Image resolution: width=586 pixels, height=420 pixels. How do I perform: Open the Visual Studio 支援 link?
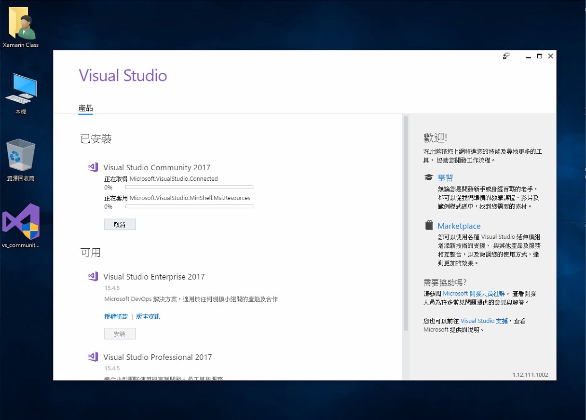tap(484, 321)
